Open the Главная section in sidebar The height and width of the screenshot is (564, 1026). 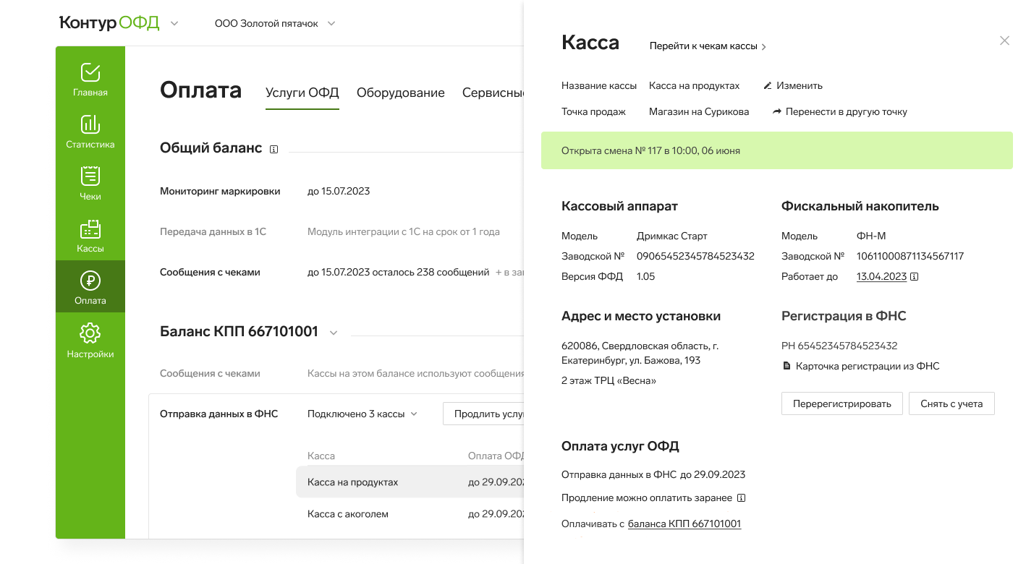pyautogui.click(x=90, y=80)
